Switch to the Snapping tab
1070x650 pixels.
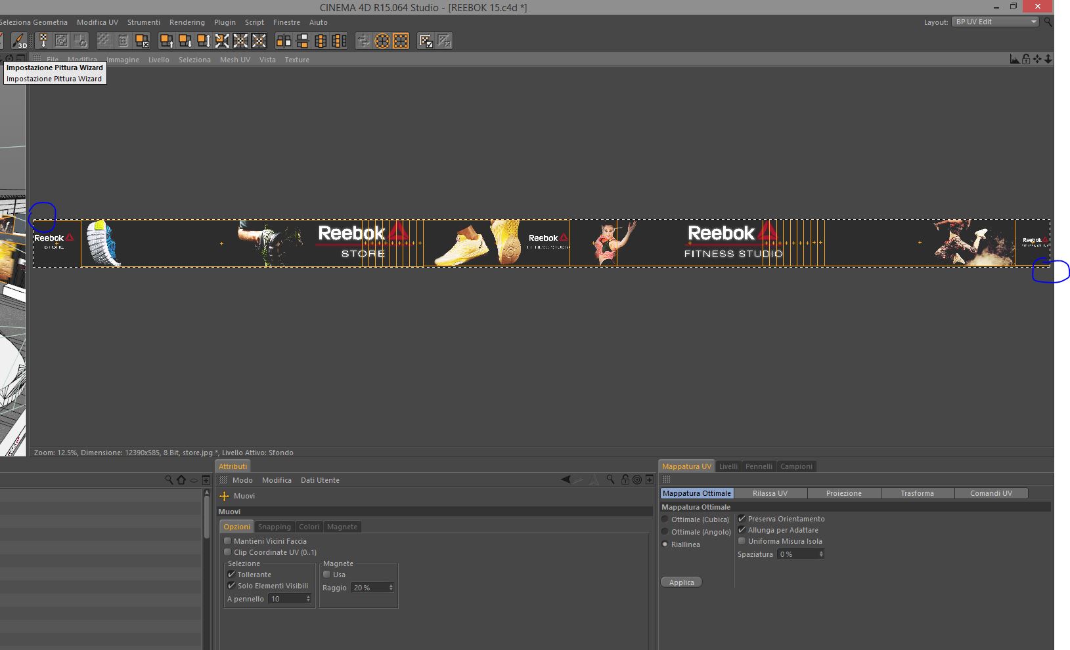[274, 527]
